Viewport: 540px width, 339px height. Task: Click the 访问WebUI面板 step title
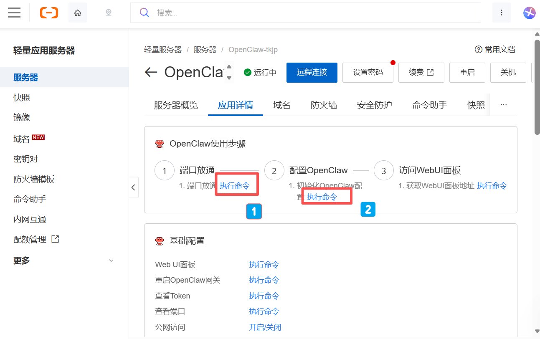pos(430,170)
